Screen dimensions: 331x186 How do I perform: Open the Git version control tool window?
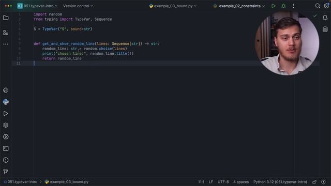point(6,171)
